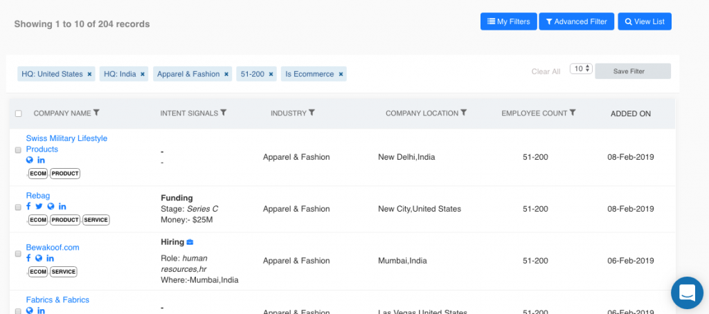Click the ECOM tag under Swiss Military
This screenshot has width=709, height=314.
38,174
